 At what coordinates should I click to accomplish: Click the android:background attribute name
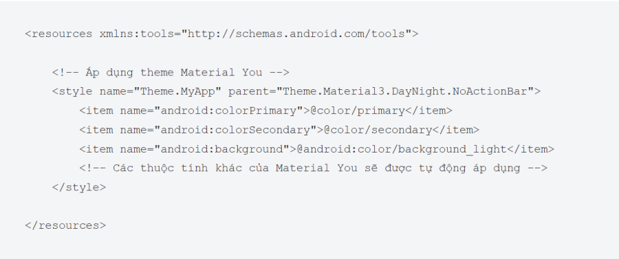pyautogui.click(x=221, y=149)
